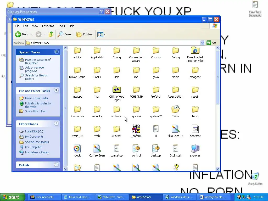This screenshot has width=268, height=201.
Task: Select the clock media file icon
Action: click(x=77, y=149)
